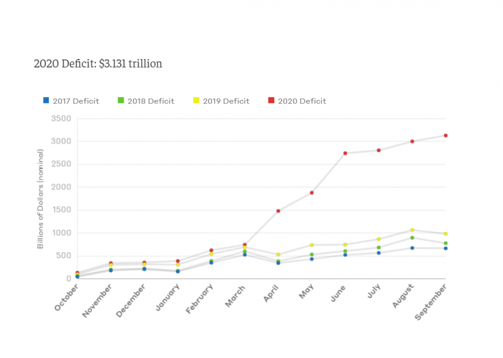Click the green August 2018 data point
Image resolution: width=503 pixels, height=358 pixels.
[x=412, y=238]
